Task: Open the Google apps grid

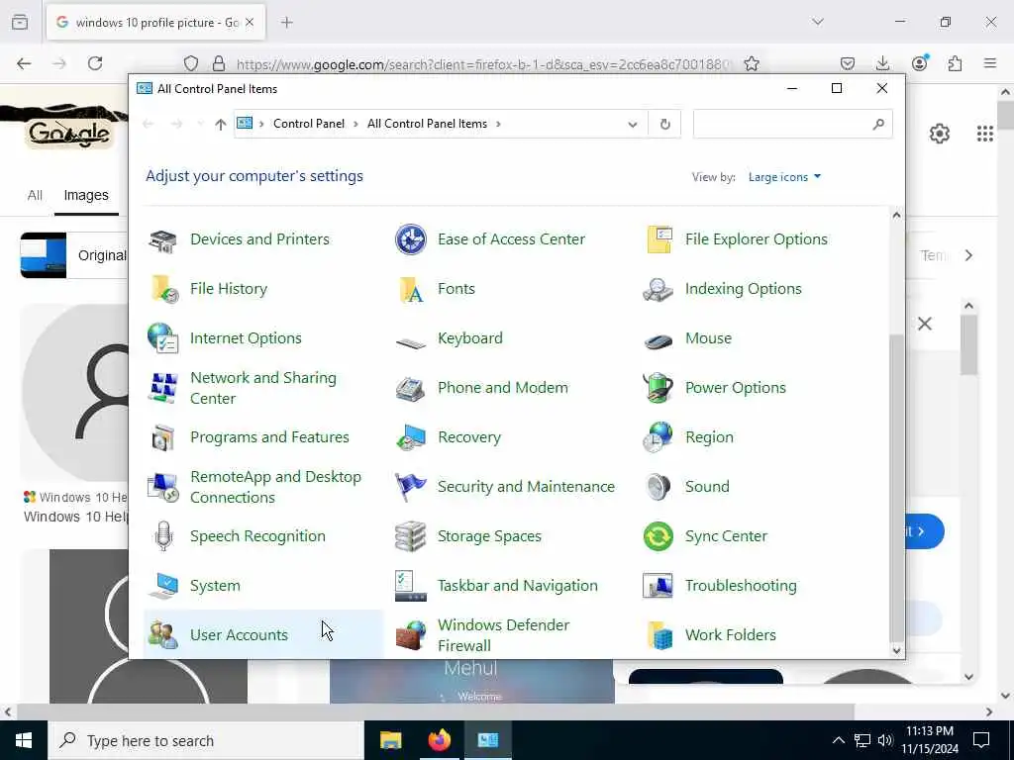Action: click(985, 134)
